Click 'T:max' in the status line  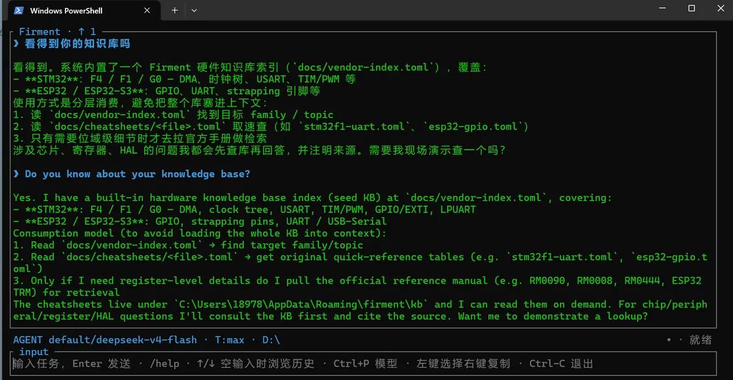point(230,340)
